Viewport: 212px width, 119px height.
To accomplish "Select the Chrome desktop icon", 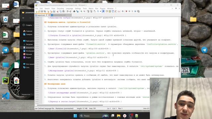I will coord(17,82).
